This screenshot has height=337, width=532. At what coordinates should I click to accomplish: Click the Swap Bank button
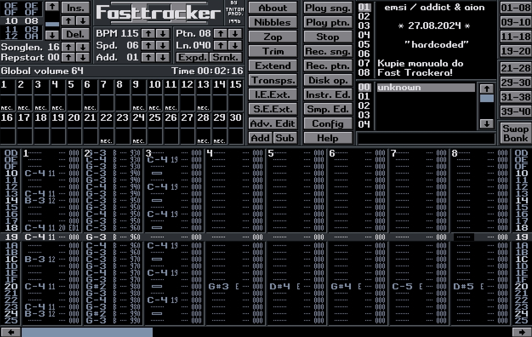pos(515,133)
